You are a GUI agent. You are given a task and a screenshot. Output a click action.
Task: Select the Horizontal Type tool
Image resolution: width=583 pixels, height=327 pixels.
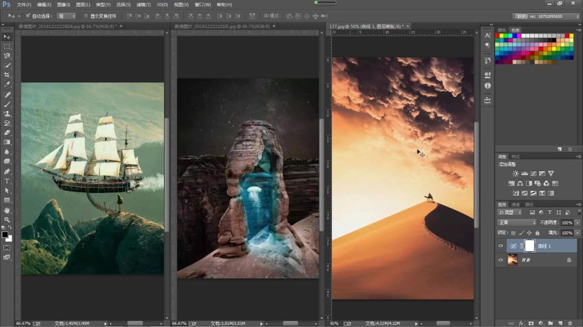point(7,181)
